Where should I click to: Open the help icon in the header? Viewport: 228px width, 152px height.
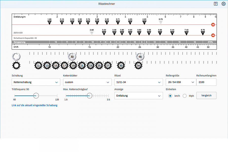[216, 4]
